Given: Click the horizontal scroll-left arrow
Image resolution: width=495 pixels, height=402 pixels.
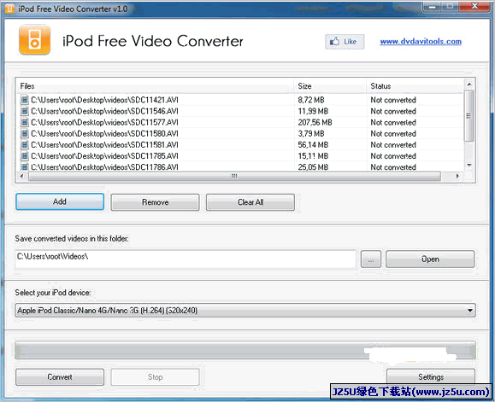Looking at the screenshot, I should coord(21,176).
